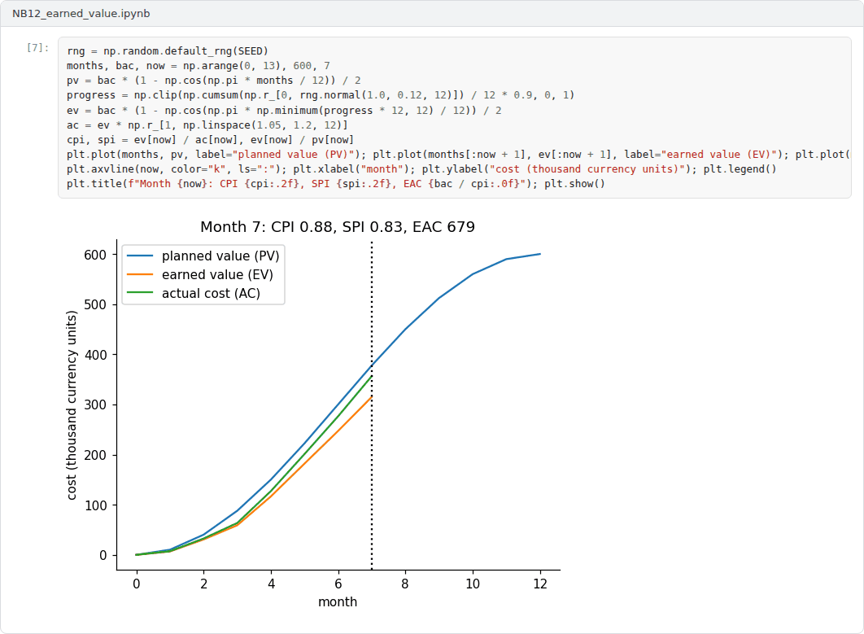Screen dimensions: 864x634
Task: Click the blue legend swatch for planned value
Action: 140,256
